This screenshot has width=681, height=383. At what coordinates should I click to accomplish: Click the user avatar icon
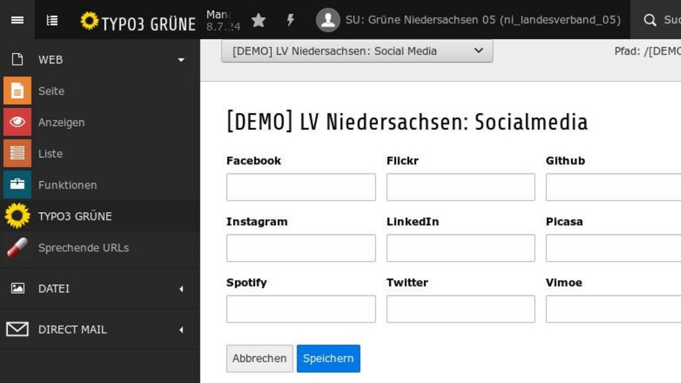point(328,20)
